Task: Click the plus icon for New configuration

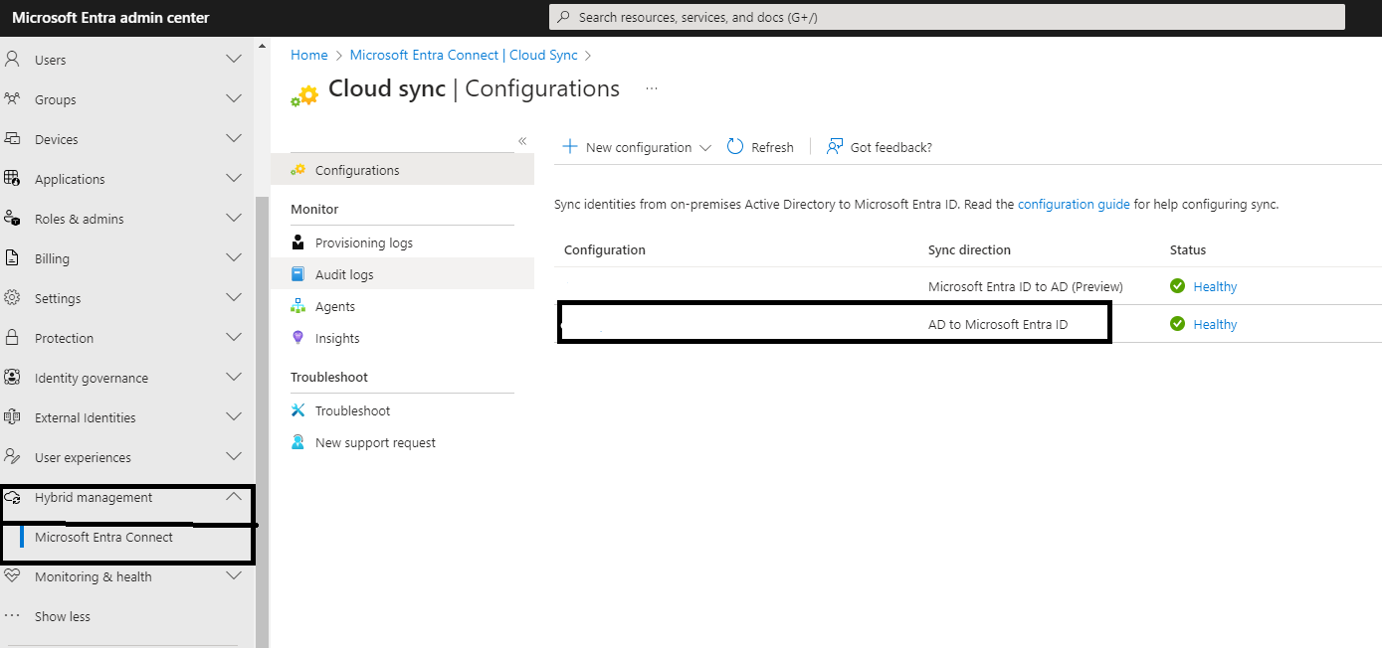Action: click(570, 147)
